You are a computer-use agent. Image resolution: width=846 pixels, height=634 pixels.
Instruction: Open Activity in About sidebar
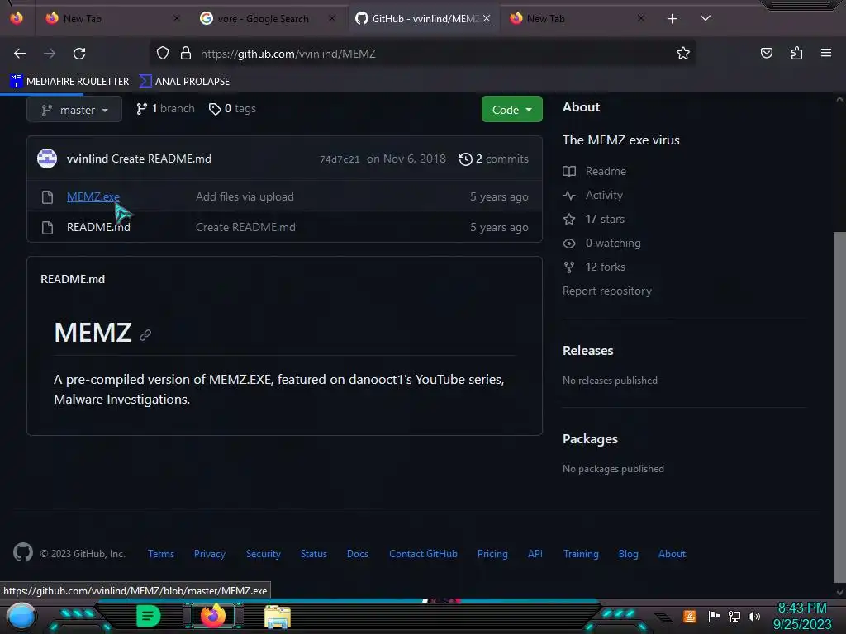(592, 195)
